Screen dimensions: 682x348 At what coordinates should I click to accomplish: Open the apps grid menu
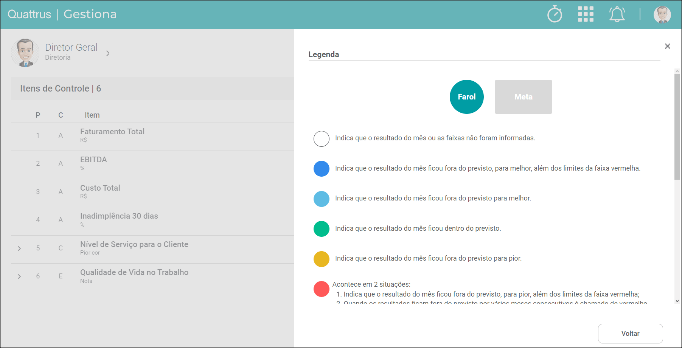tap(586, 14)
